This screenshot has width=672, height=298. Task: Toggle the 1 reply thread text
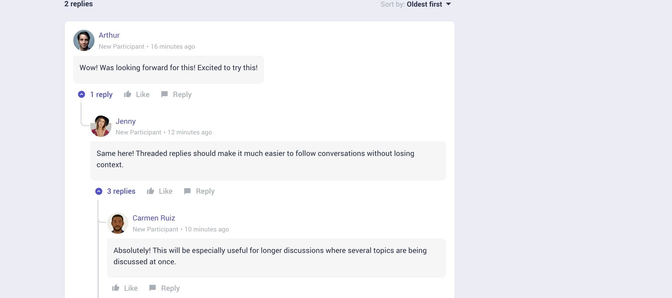point(101,94)
